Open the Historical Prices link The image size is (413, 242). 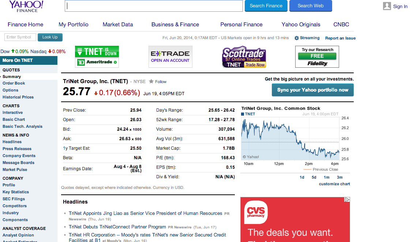click(x=18, y=97)
